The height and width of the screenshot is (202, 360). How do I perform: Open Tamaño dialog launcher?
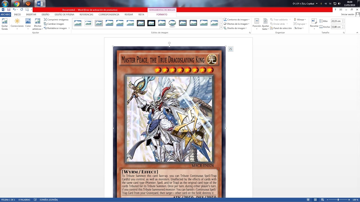tap(344, 33)
